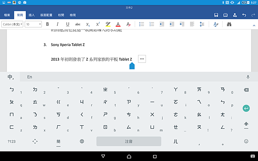This screenshot has height=161, width=258.
Task: Open keyboard switcher in navigation bar
Action: [x=252, y=156]
